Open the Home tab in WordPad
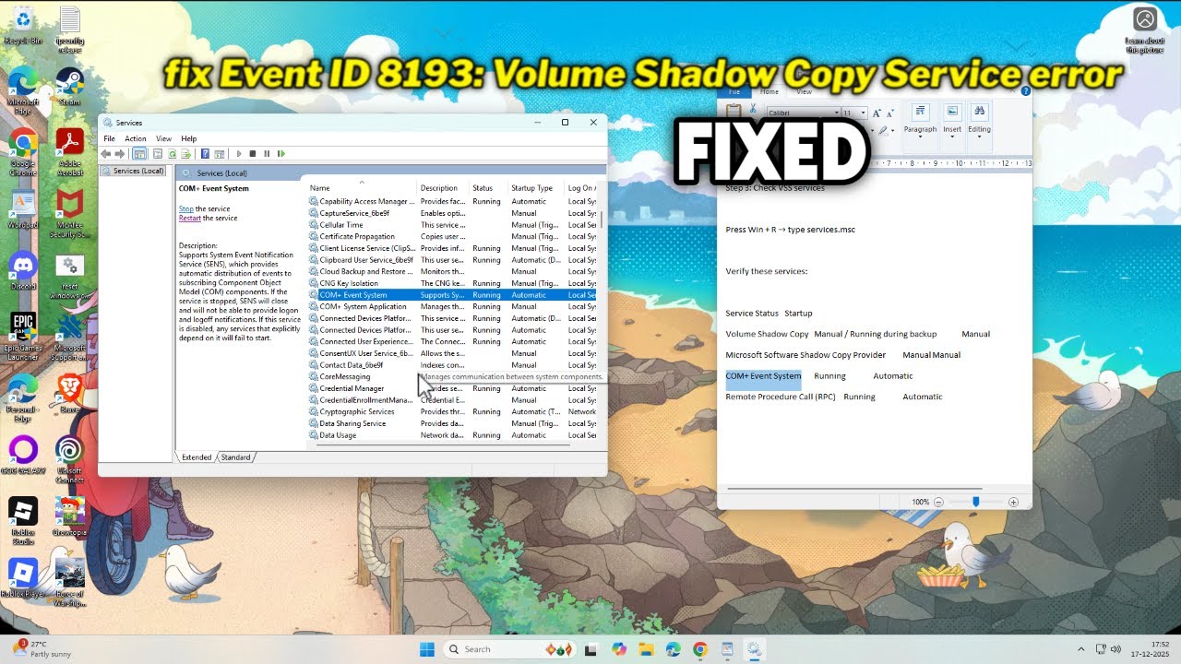The height and width of the screenshot is (664, 1181). (769, 92)
